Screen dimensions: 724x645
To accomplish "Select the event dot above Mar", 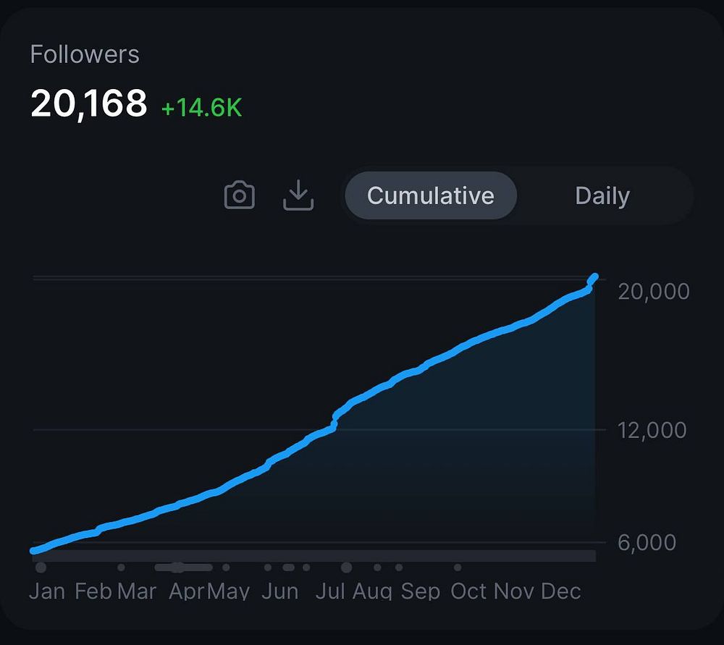I will 121,568.
